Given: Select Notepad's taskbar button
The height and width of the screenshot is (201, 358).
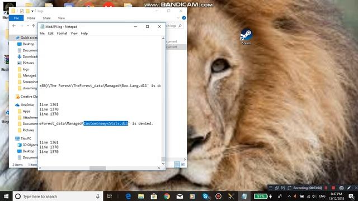Looking at the screenshot, I should click(x=244, y=196).
